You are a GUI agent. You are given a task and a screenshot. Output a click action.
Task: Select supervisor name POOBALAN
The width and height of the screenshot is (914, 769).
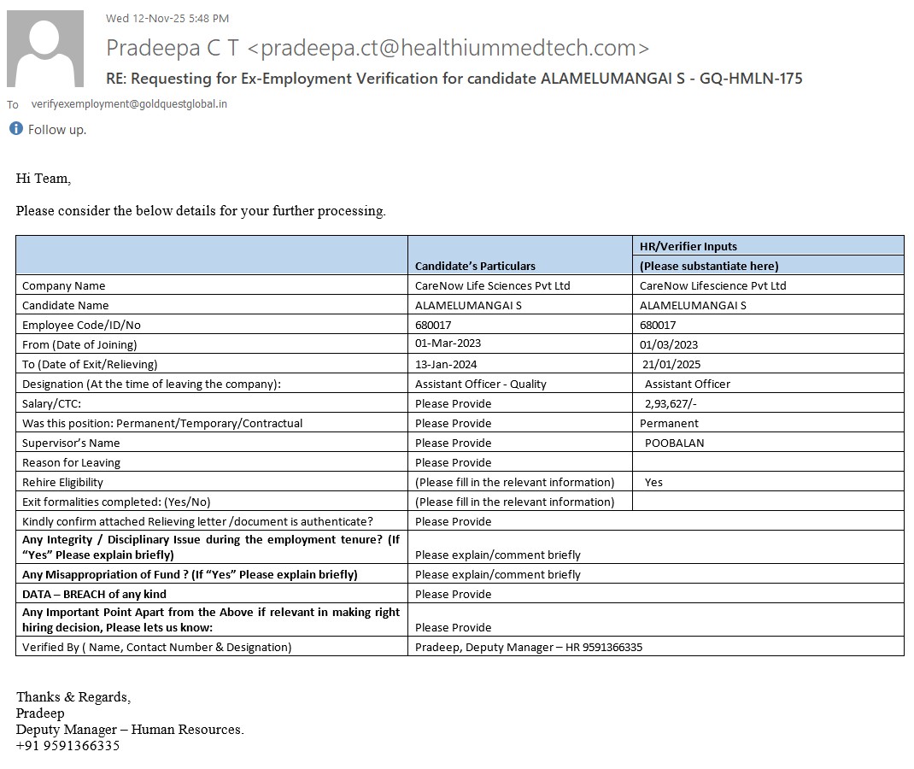point(675,443)
